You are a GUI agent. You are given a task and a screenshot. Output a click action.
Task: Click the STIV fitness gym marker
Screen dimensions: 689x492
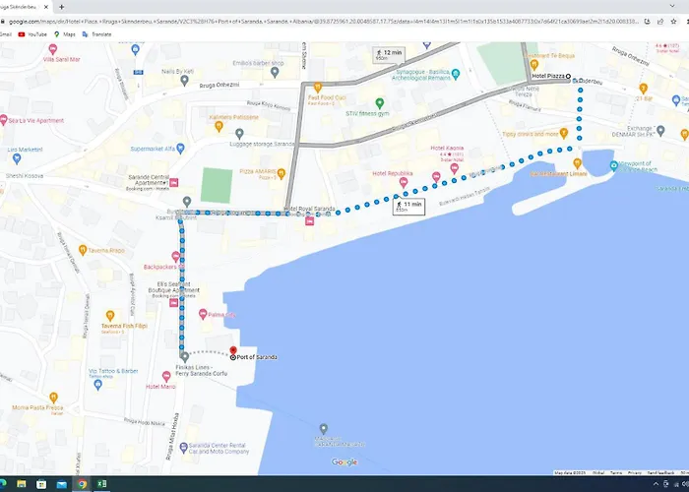[380, 103]
